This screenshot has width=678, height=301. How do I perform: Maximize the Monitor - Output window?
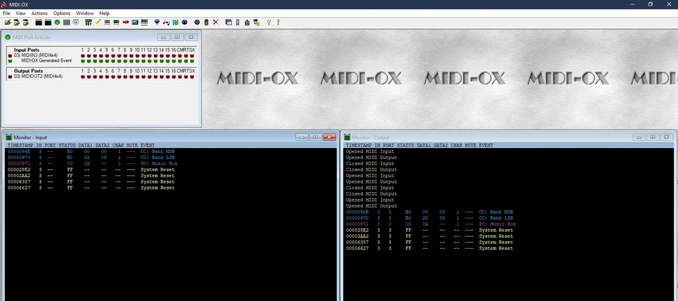pos(653,137)
